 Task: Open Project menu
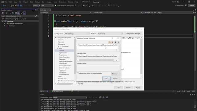click(x=25, y=2)
